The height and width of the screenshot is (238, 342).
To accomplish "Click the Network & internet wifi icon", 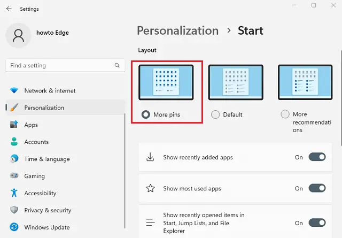I will click(14, 90).
